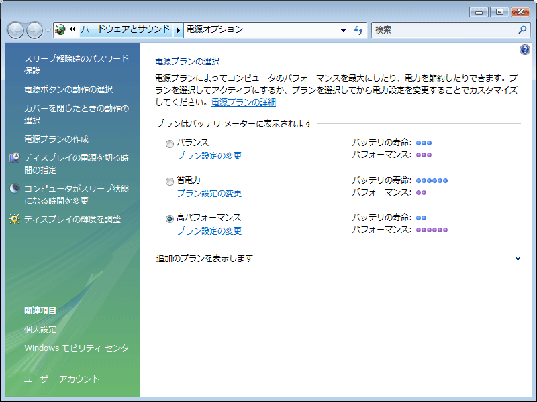Close the power options window

[521, 12]
